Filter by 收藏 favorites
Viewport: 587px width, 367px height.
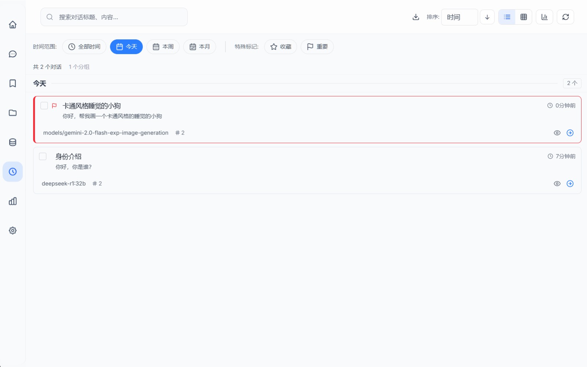click(280, 47)
